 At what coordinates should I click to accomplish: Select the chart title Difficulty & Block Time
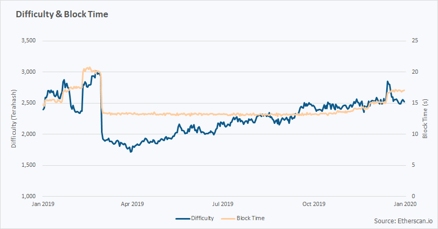pos(62,15)
